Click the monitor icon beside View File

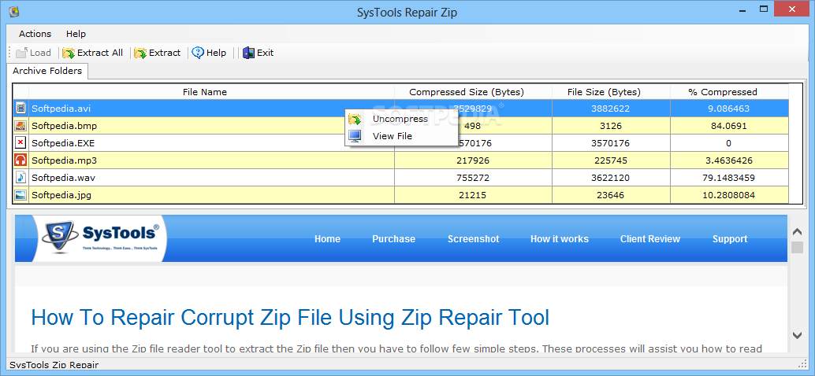point(355,136)
